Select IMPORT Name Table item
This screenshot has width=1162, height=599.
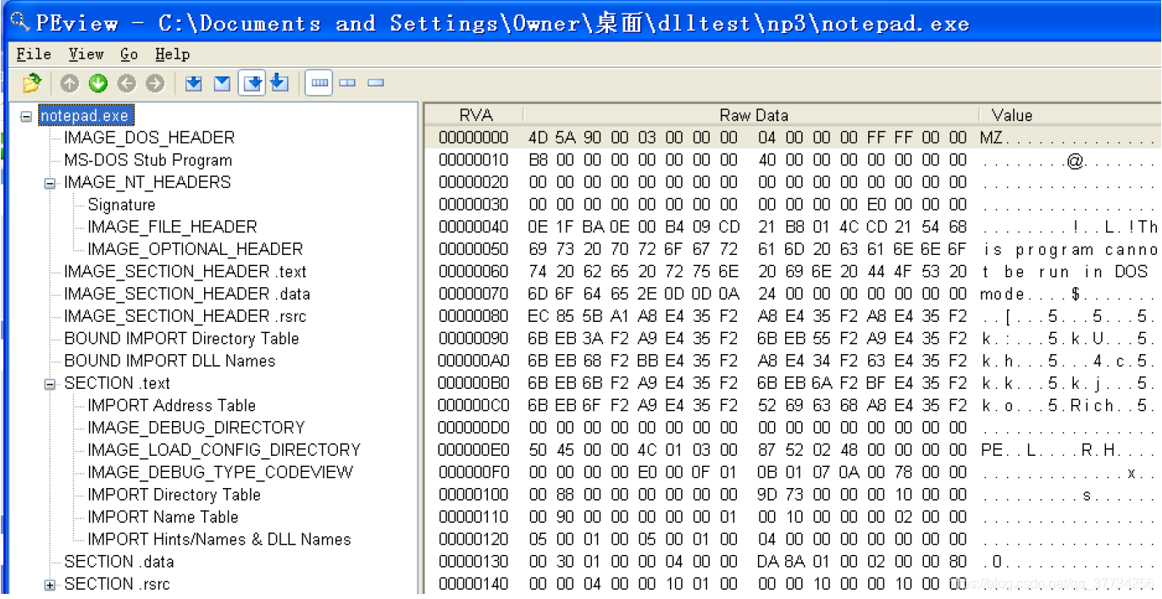163,517
